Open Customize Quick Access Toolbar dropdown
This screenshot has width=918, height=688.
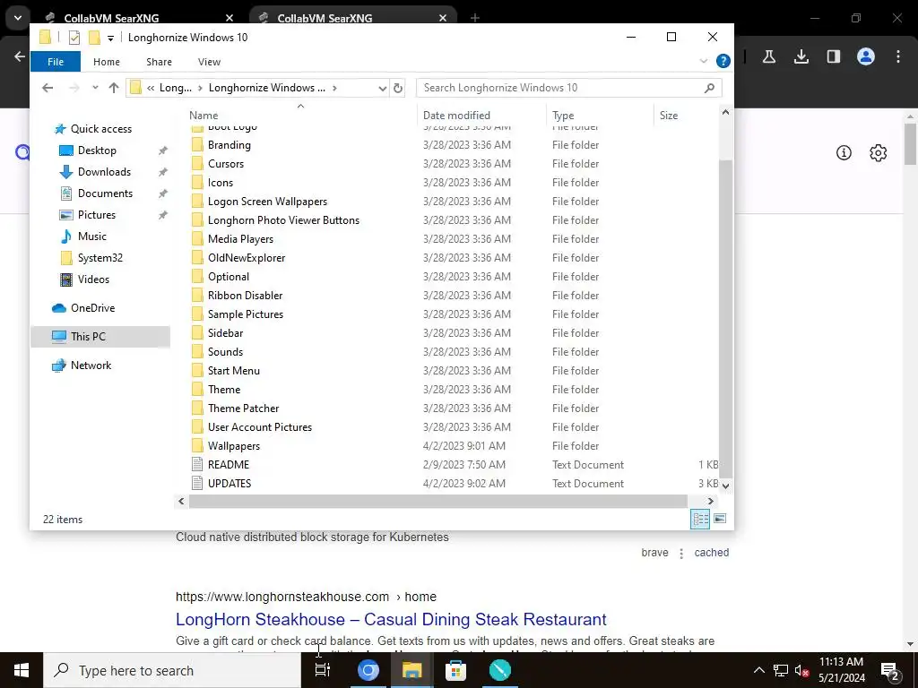click(x=110, y=39)
